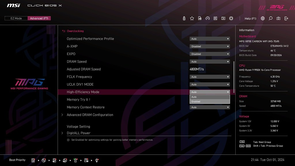The height and width of the screenshot is (166, 295).
Task: Open the speedometer performance icon
Action: (x=207, y=18)
